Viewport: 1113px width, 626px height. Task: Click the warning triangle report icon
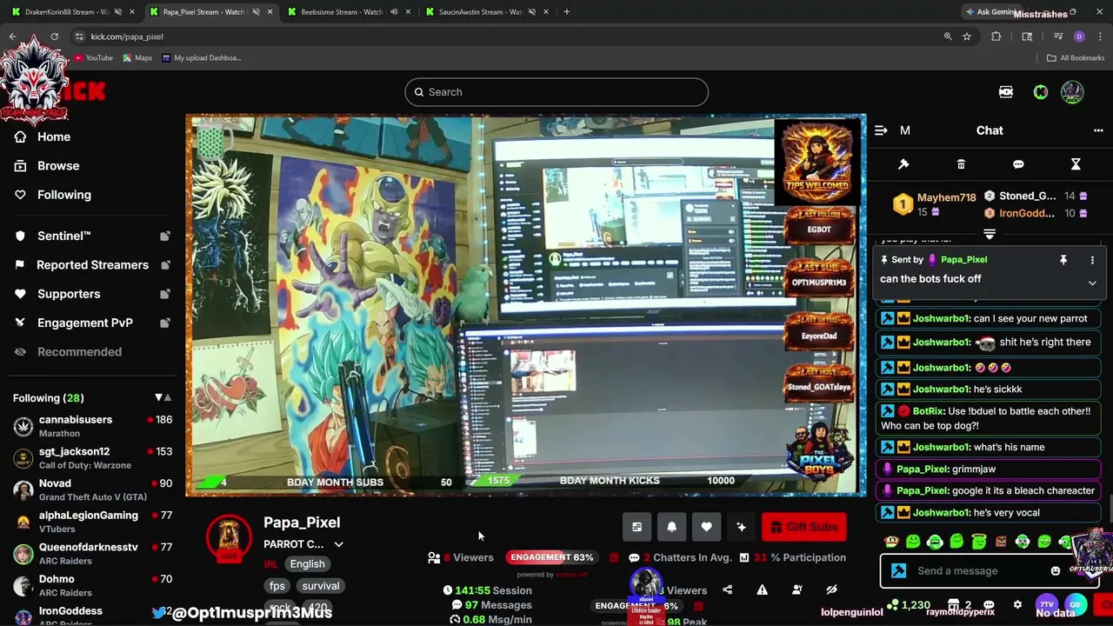click(x=762, y=590)
